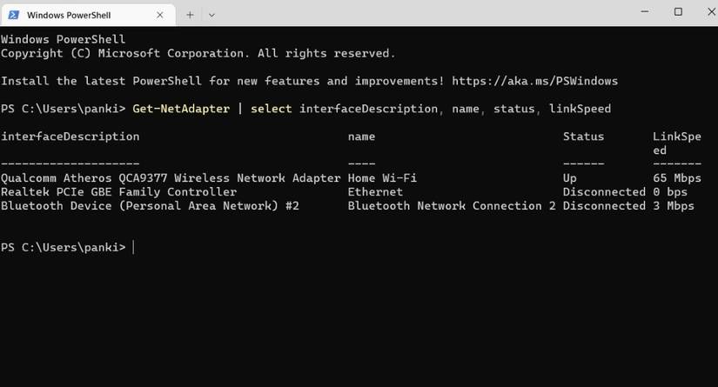Click the Status column header

click(x=583, y=137)
